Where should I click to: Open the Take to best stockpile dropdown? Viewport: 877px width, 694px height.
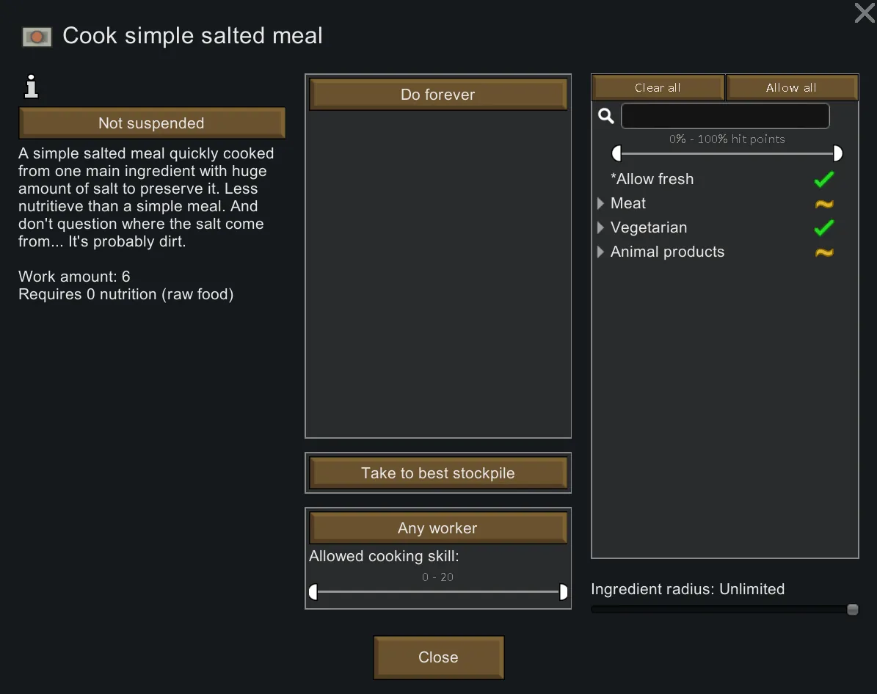pos(438,473)
